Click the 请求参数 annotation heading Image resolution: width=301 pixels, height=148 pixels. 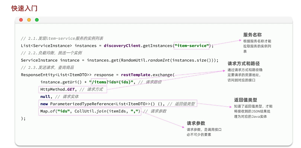[x=196, y=123]
